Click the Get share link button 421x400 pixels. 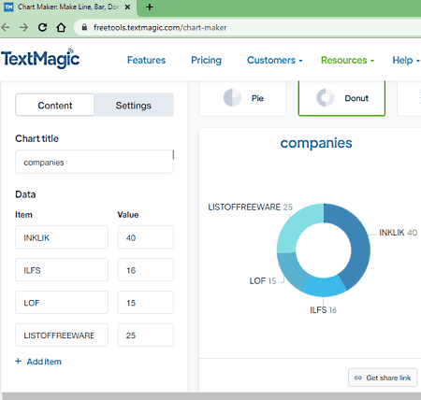pos(383,378)
